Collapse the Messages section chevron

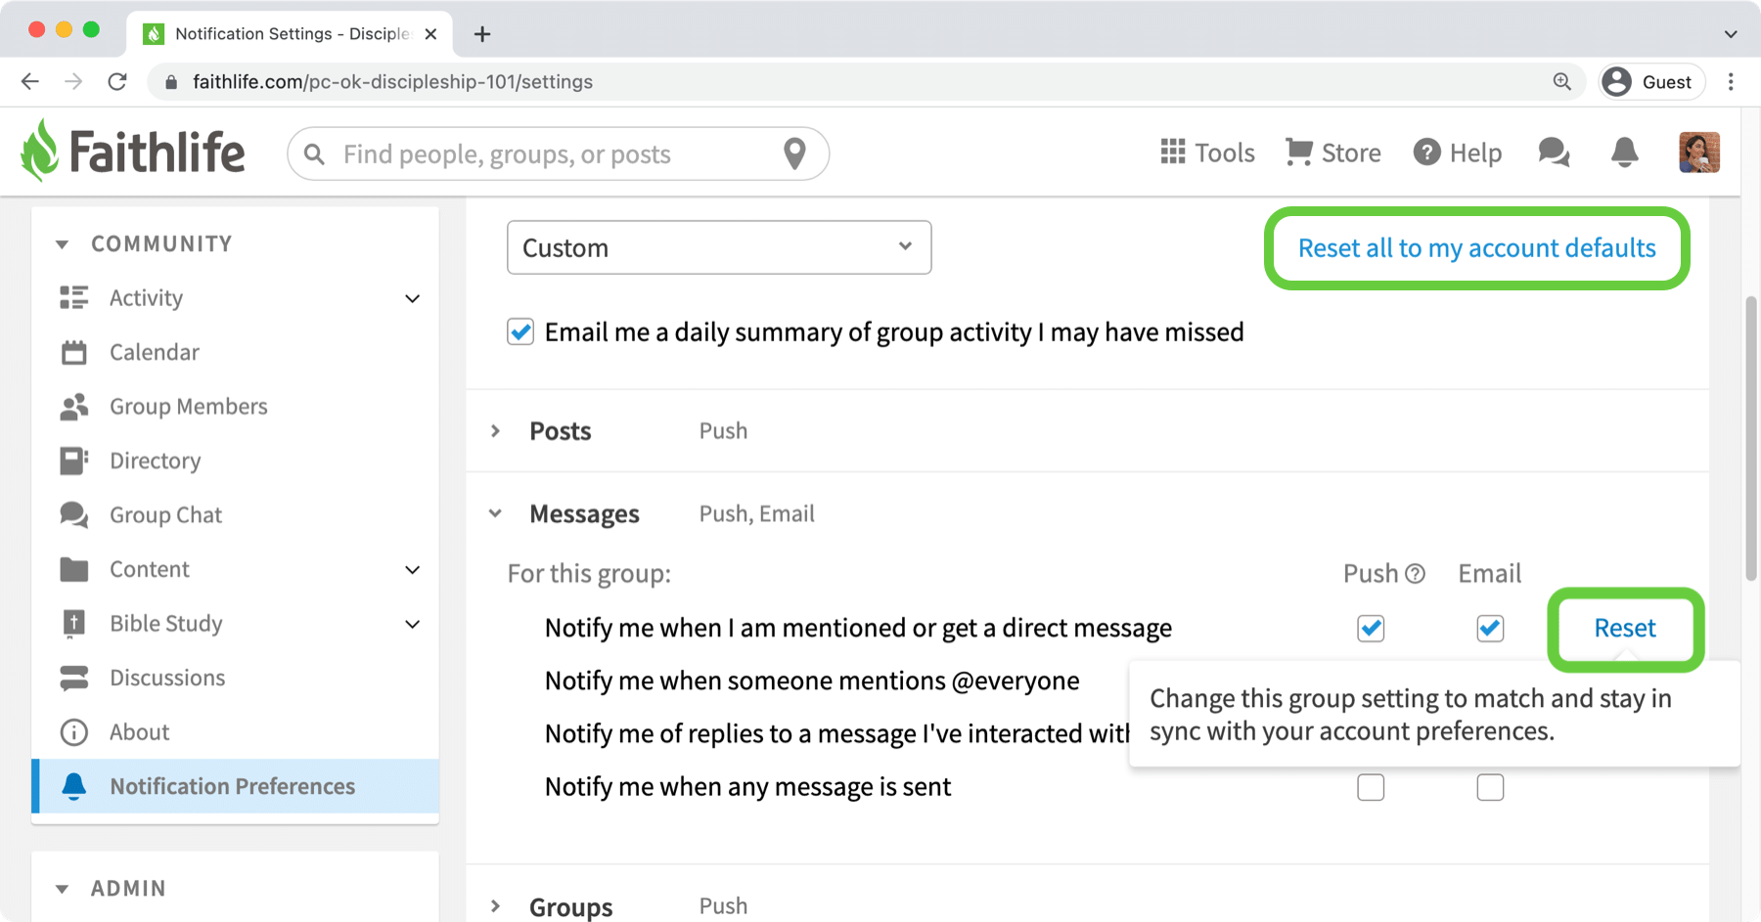496,513
